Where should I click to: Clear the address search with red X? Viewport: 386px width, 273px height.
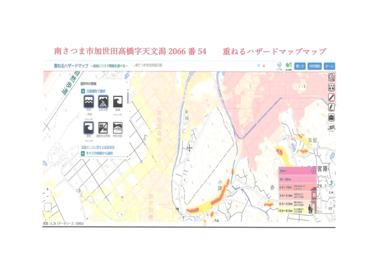(264, 65)
